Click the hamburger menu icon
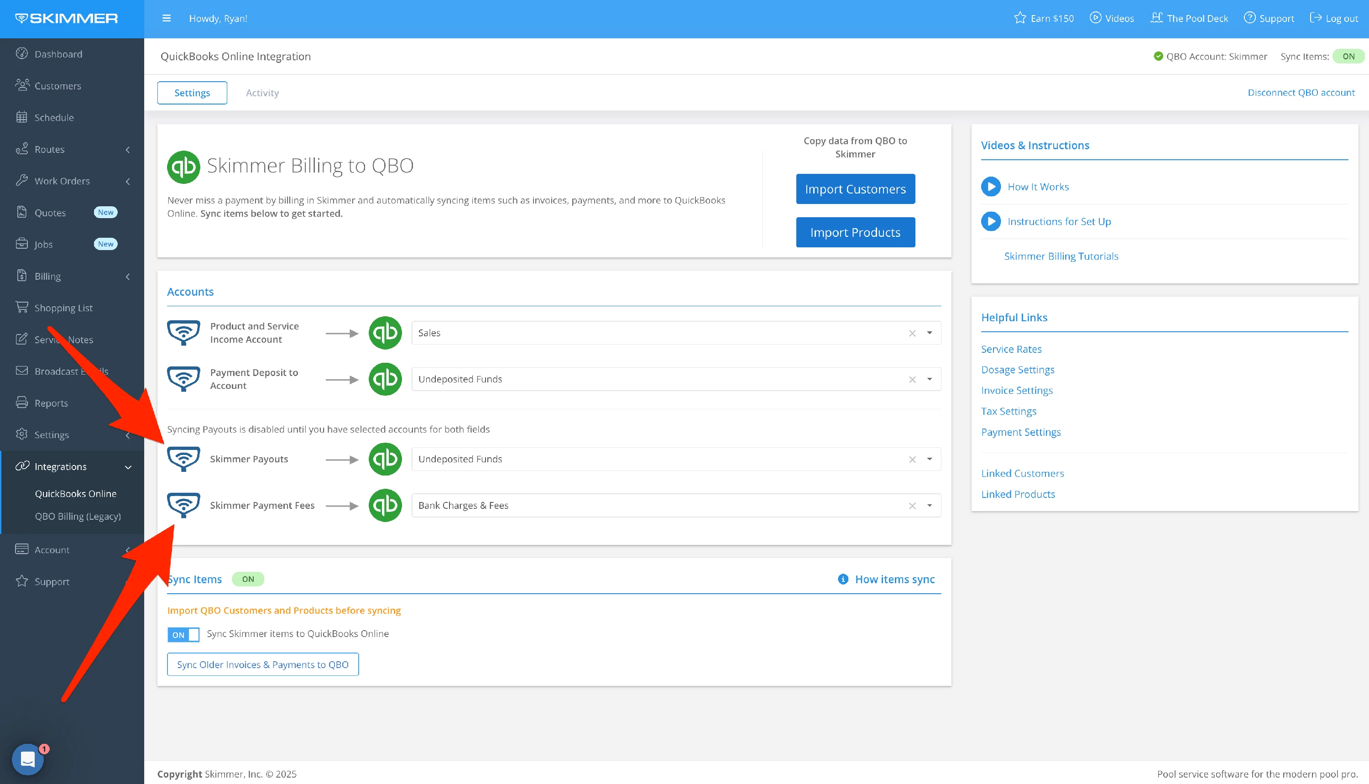Viewport: 1369px width, 784px height. point(167,18)
